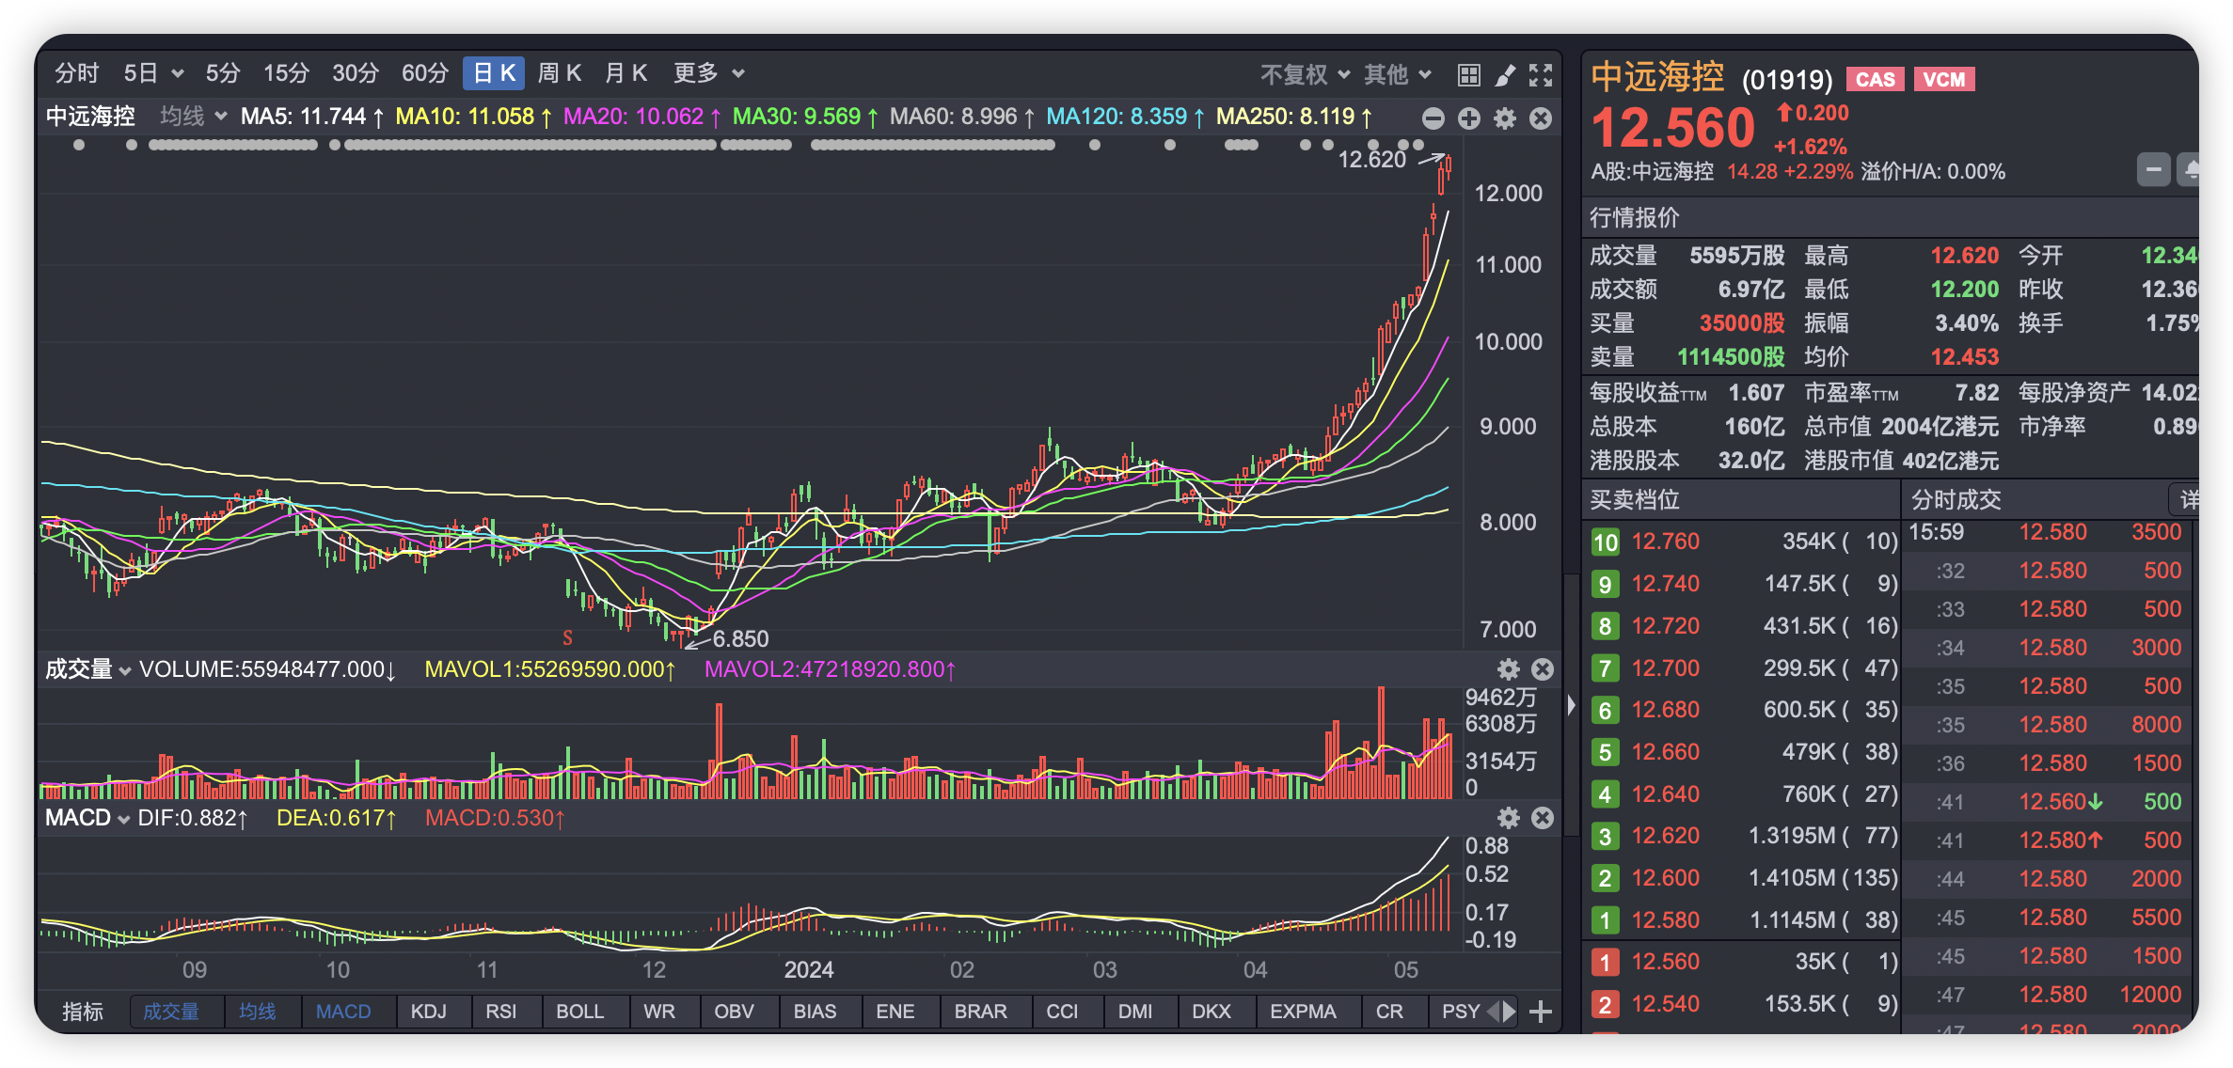Click sell price 12.760 in order book
This screenshot has width=2233, height=1068.
(1665, 542)
